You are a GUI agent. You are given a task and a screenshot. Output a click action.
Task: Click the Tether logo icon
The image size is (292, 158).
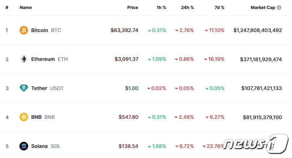[x=24, y=88]
